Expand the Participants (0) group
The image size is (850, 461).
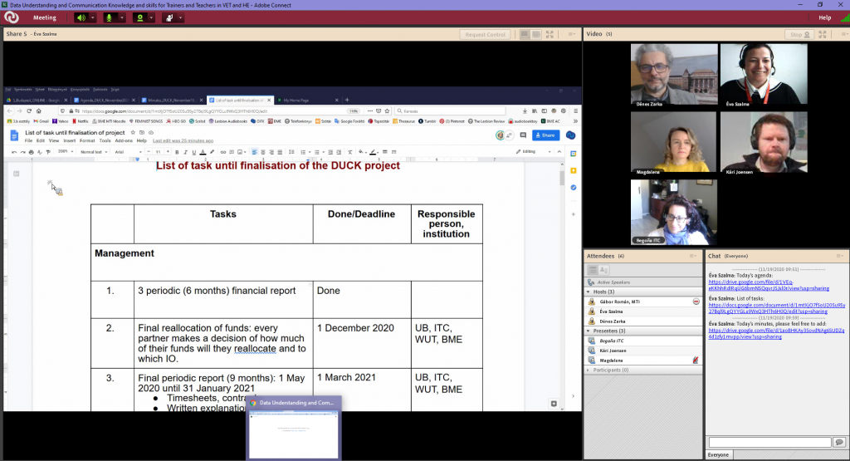click(x=589, y=370)
